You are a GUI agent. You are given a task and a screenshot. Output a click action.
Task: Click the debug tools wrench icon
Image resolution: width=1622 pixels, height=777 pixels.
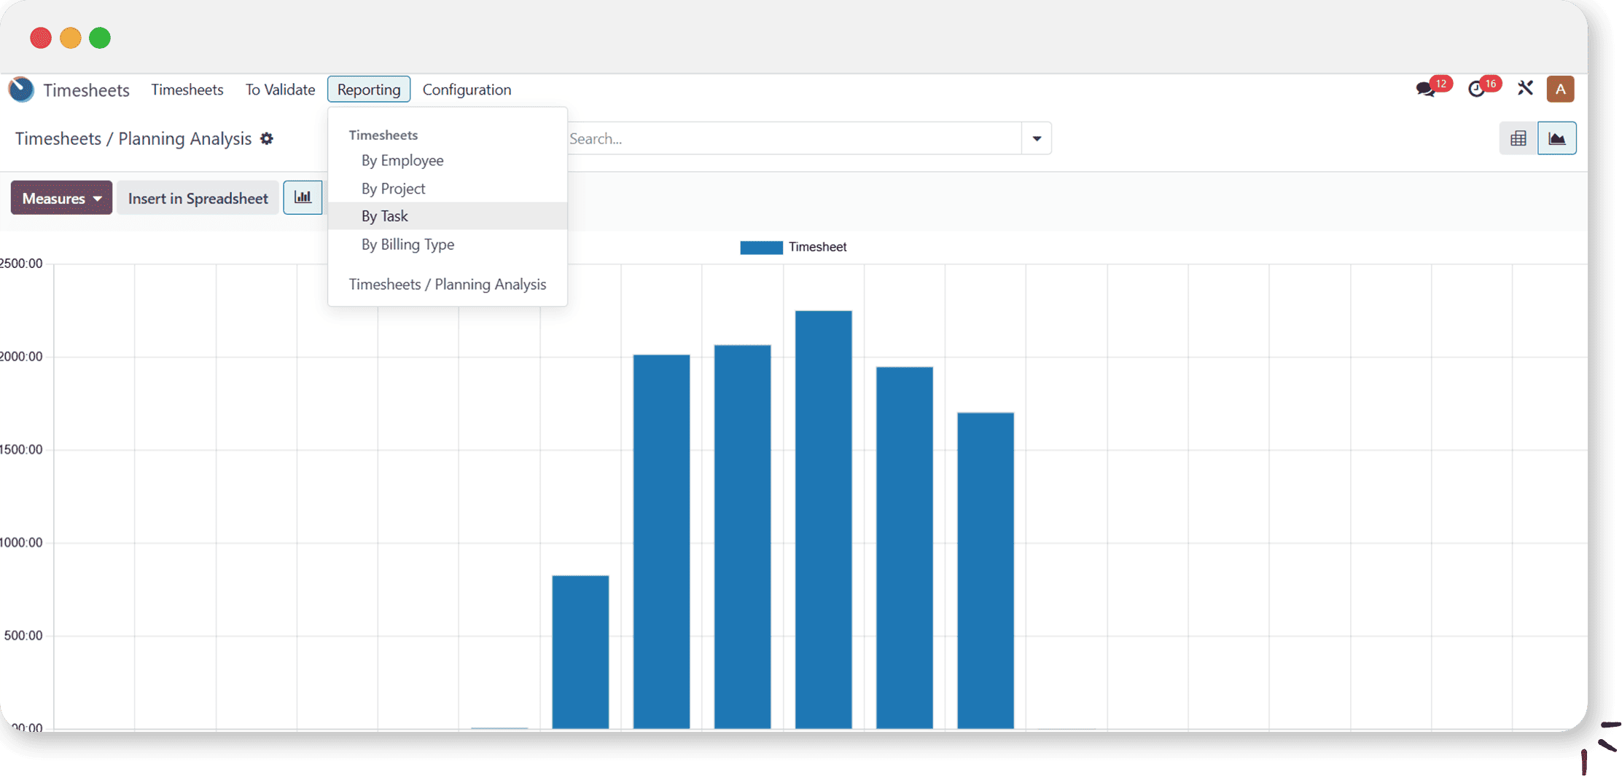click(1525, 89)
